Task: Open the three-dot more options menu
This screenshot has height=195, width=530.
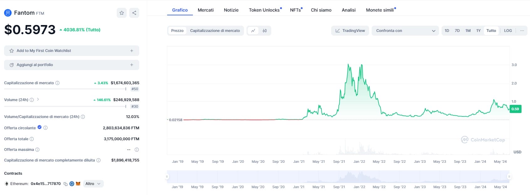Action: click(522, 31)
